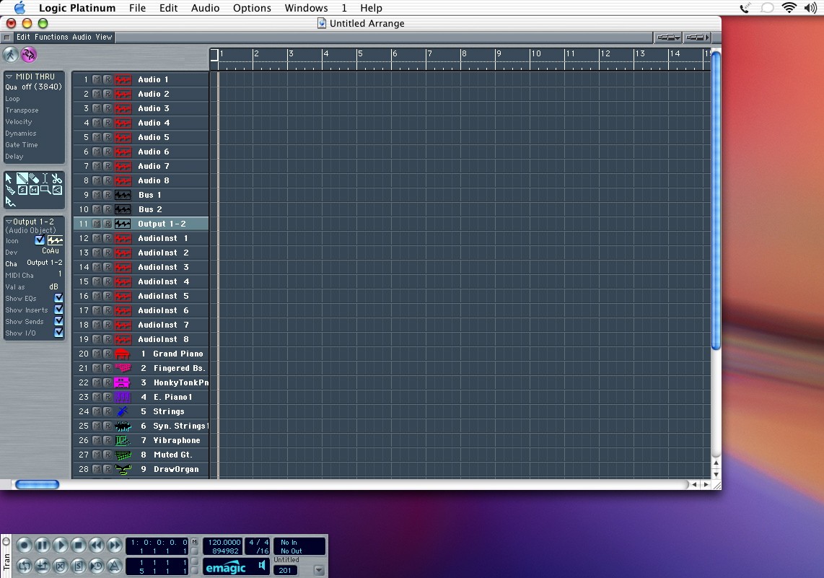Screen dimensions: 824x578
Task: Disable the Show Sends checkbox
Action: point(58,321)
